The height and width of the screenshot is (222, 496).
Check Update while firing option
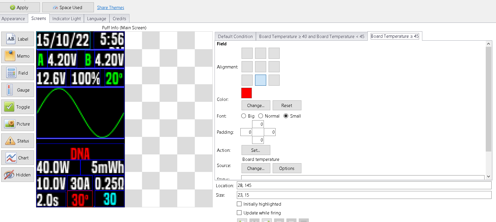pos(239,213)
